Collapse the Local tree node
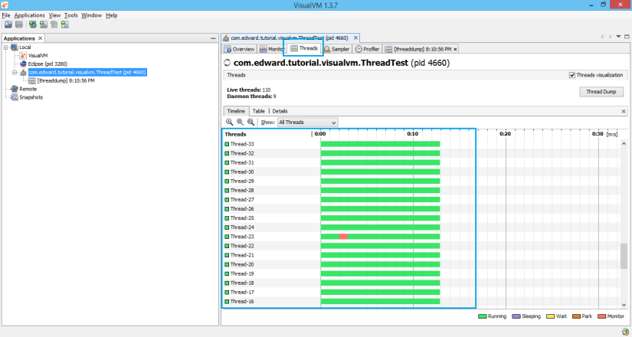Viewport: 632px width, 337px height. (6, 47)
